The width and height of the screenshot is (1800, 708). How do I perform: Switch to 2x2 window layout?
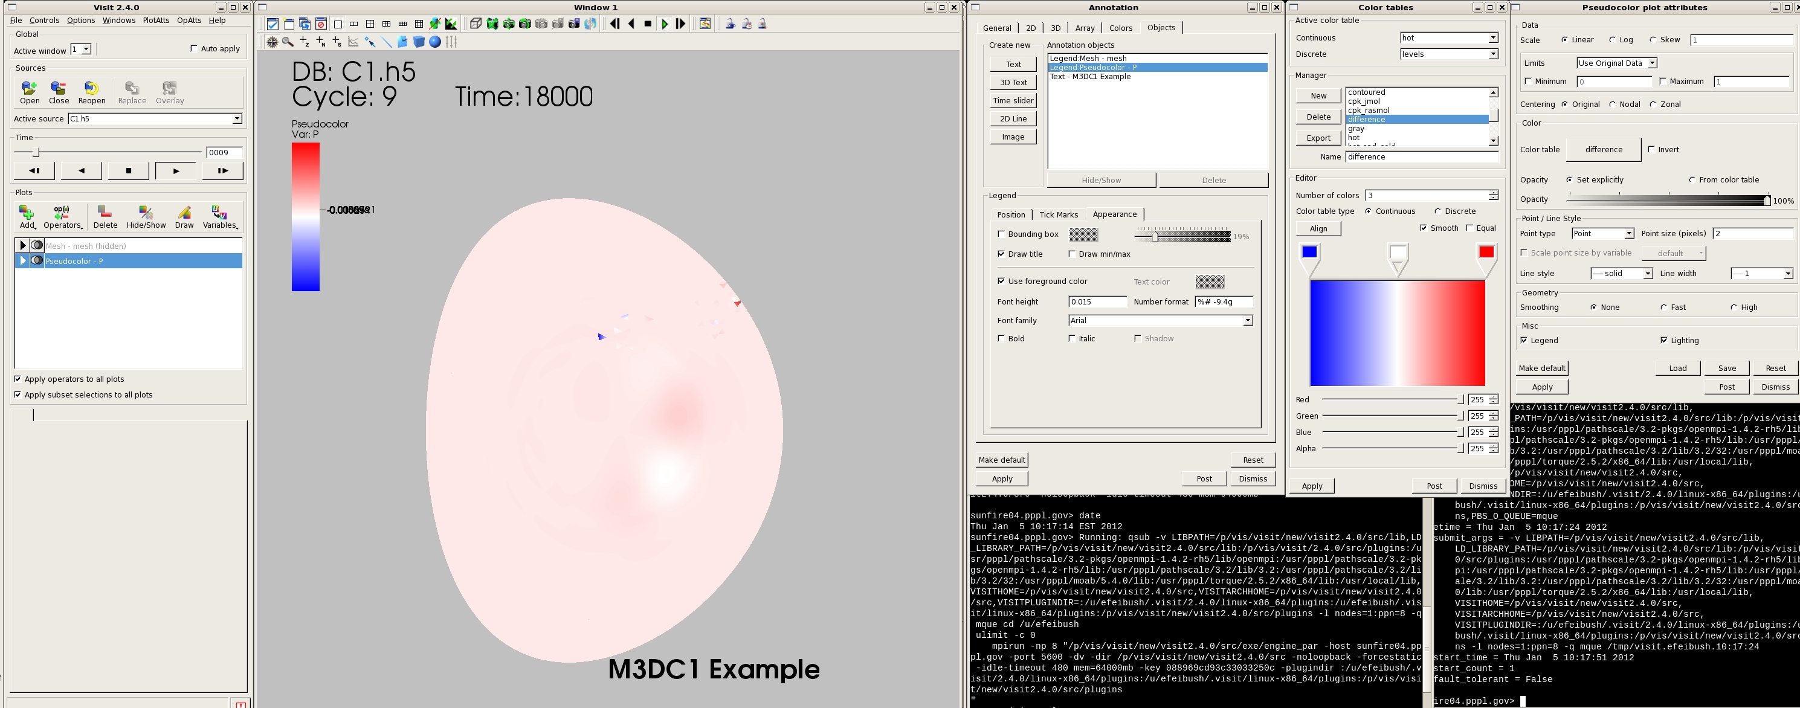(x=370, y=24)
